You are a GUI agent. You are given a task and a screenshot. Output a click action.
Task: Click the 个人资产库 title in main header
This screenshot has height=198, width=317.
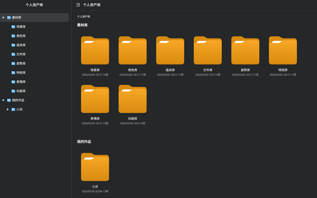tap(92, 5)
